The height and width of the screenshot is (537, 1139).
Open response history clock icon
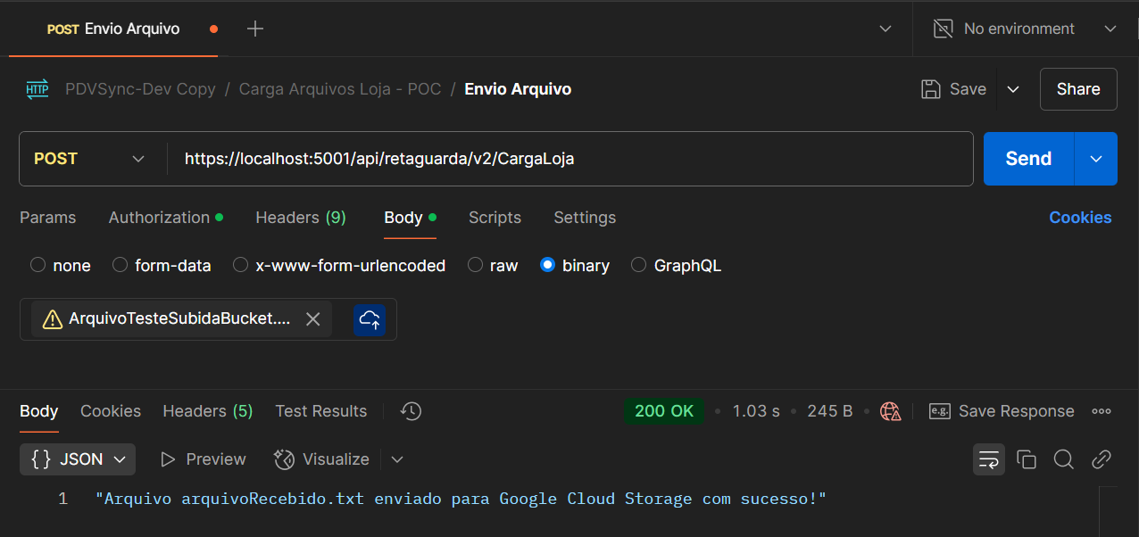click(x=411, y=411)
